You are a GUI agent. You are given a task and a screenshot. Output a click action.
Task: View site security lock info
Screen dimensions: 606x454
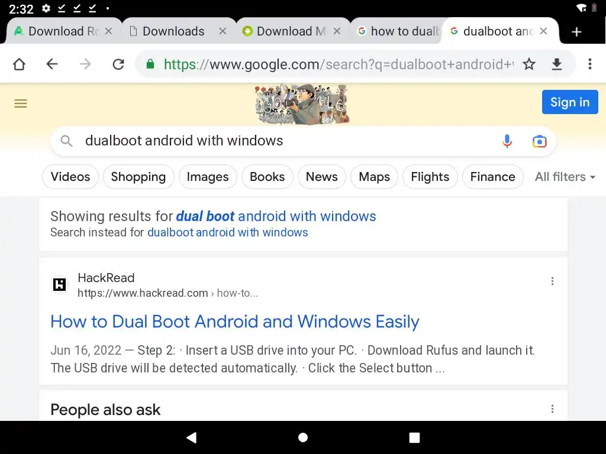[x=150, y=64]
